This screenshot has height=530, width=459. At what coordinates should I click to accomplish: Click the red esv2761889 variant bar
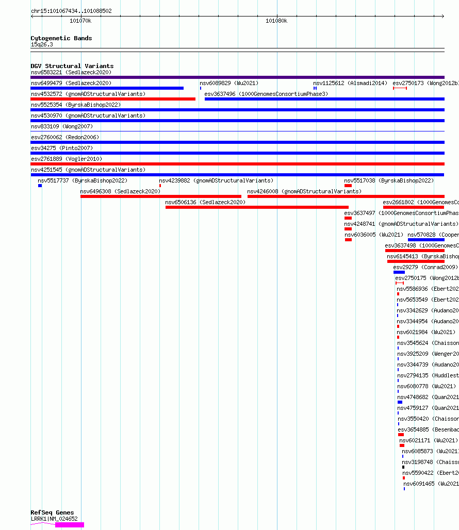click(237, 164)
